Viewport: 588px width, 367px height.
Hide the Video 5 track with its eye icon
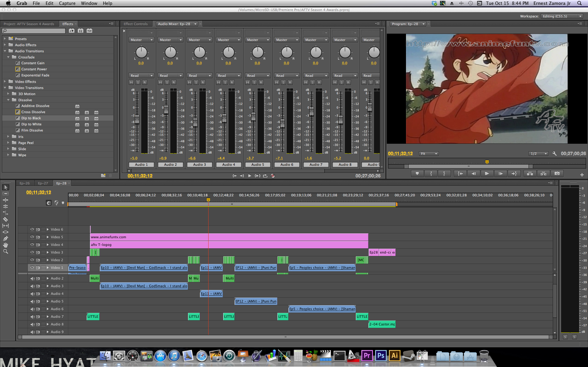(x=32, y=237)
